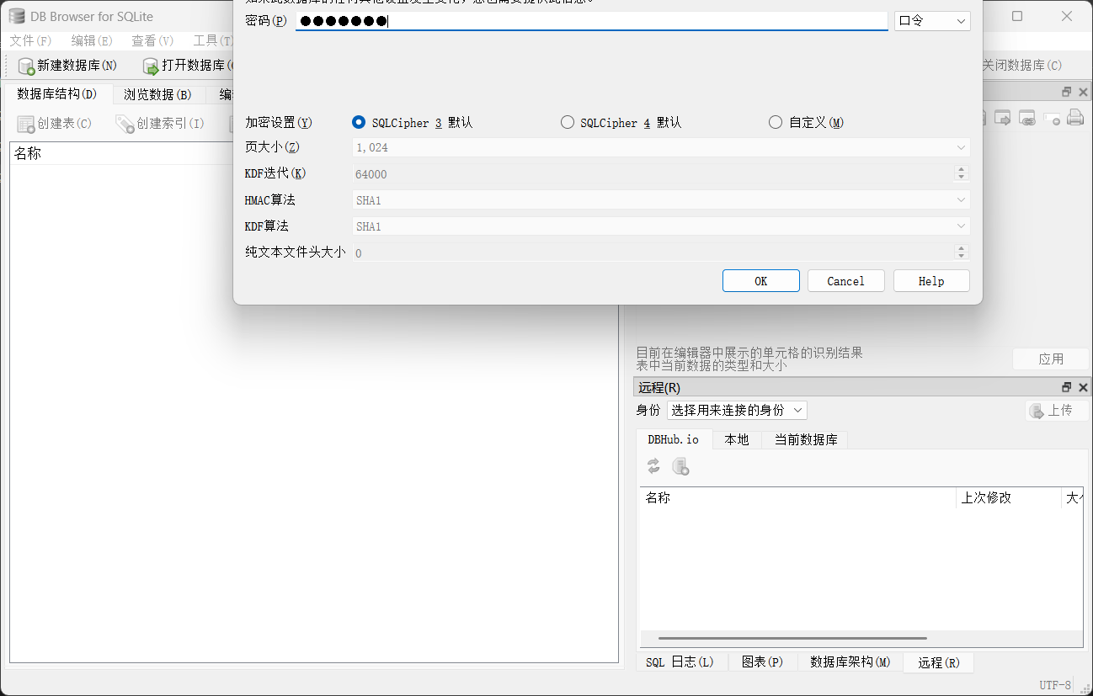Click the Cancel button
Screen dimensions: 1093x696
(x=845, y=281)
